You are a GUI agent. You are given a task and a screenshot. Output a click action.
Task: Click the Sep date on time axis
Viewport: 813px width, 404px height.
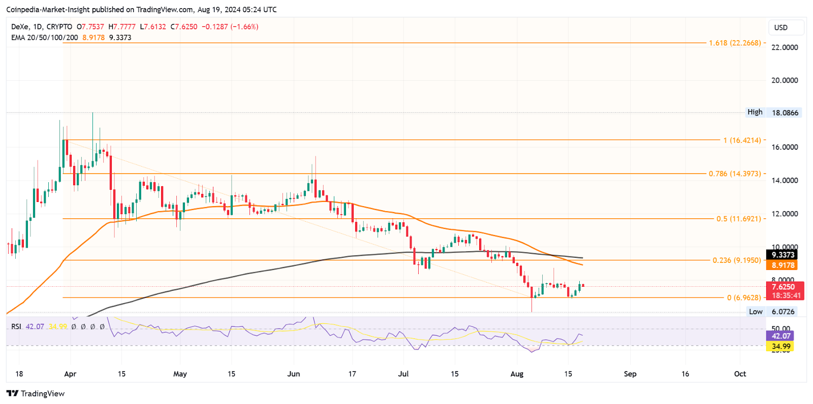click(630, 374)
